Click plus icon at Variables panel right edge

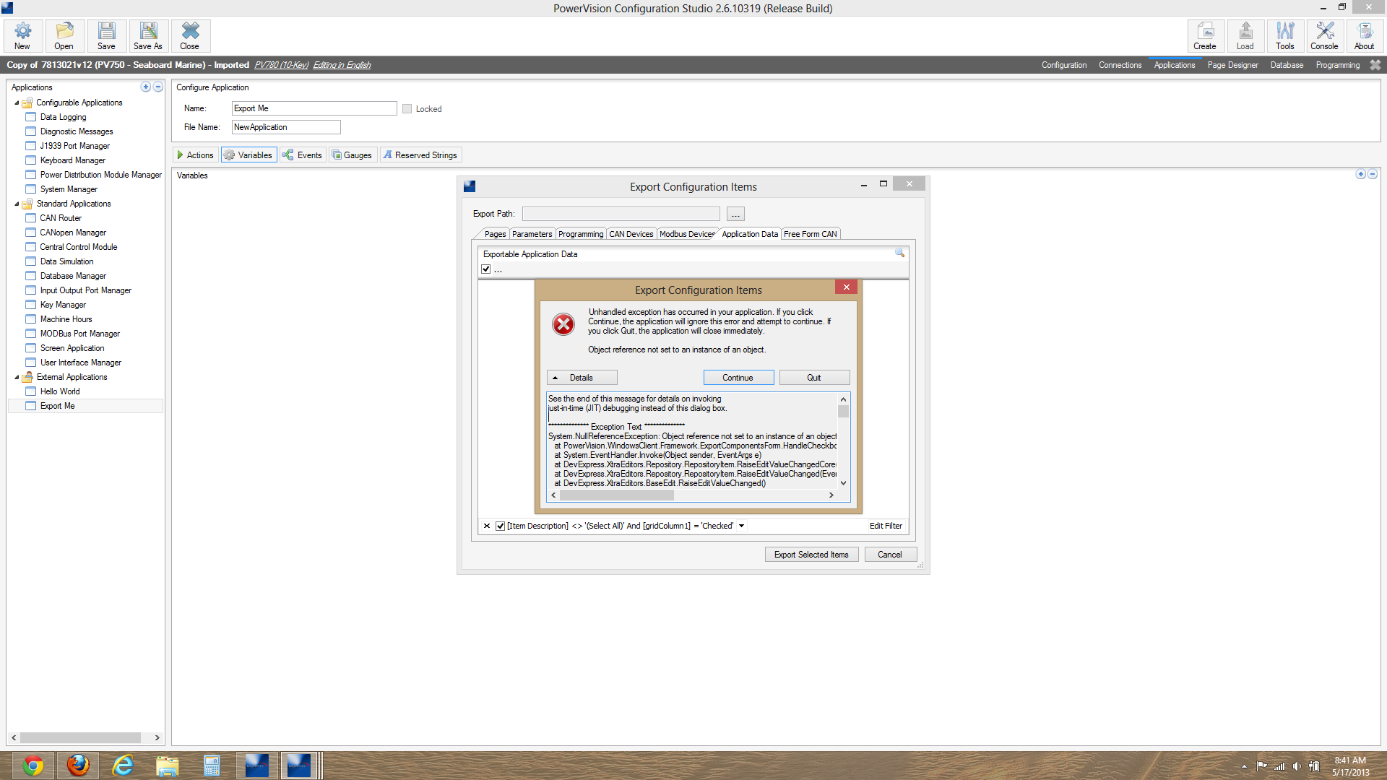(x=1361, y=174)
